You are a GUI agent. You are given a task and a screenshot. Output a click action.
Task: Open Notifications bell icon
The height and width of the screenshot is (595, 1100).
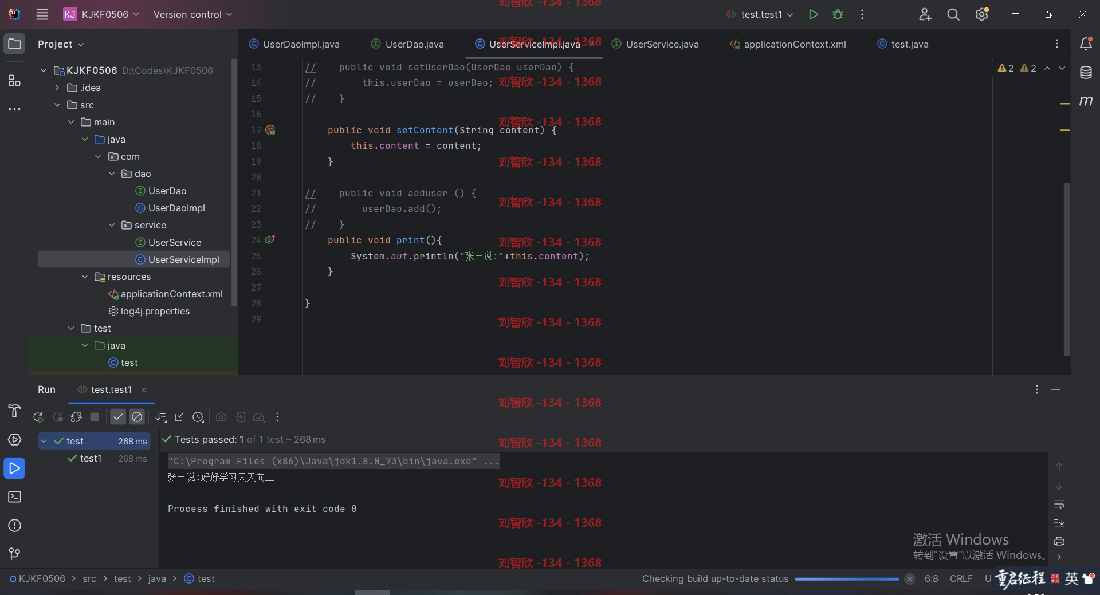(1086, 44)
